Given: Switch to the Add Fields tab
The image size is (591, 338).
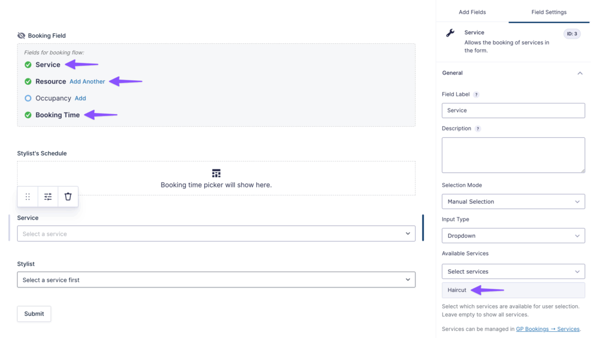Looking at the screenshot, I should click(x=472, y=12).
